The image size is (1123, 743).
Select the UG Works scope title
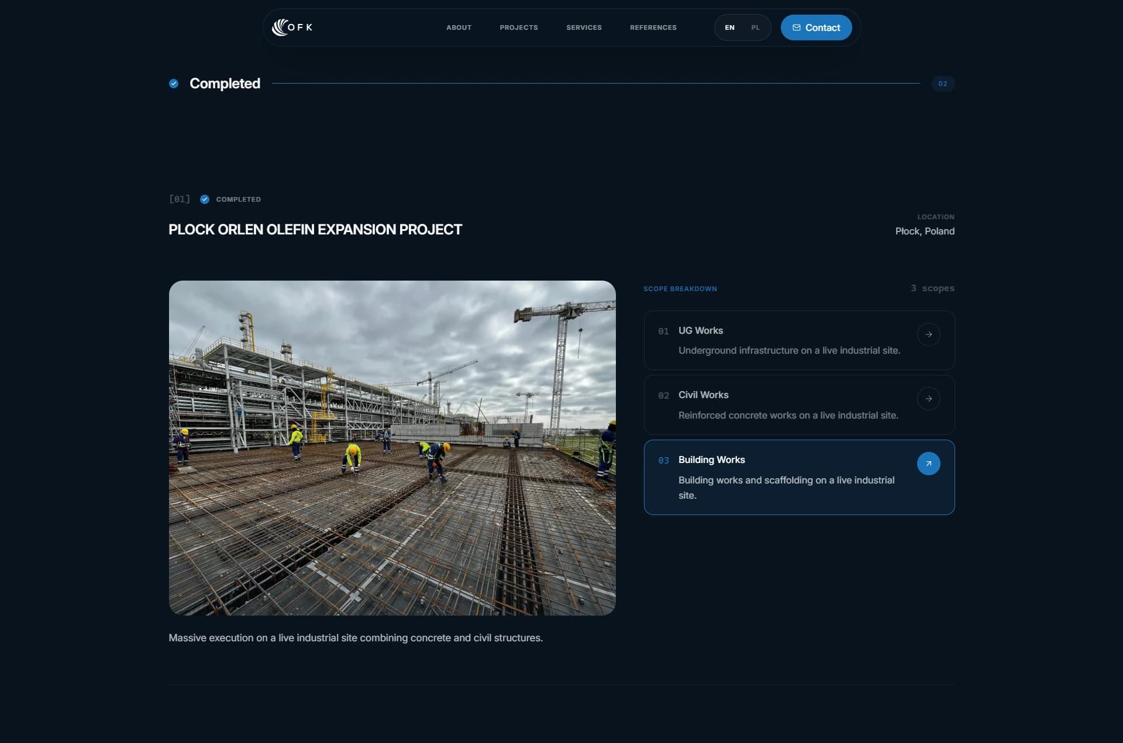point(700,330)
